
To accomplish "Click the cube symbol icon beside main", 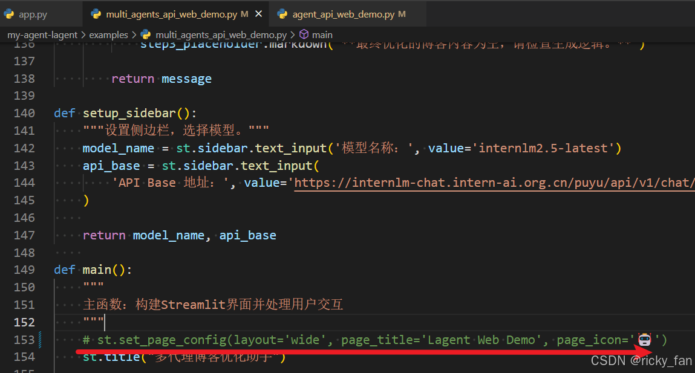I will click(304, 34).
